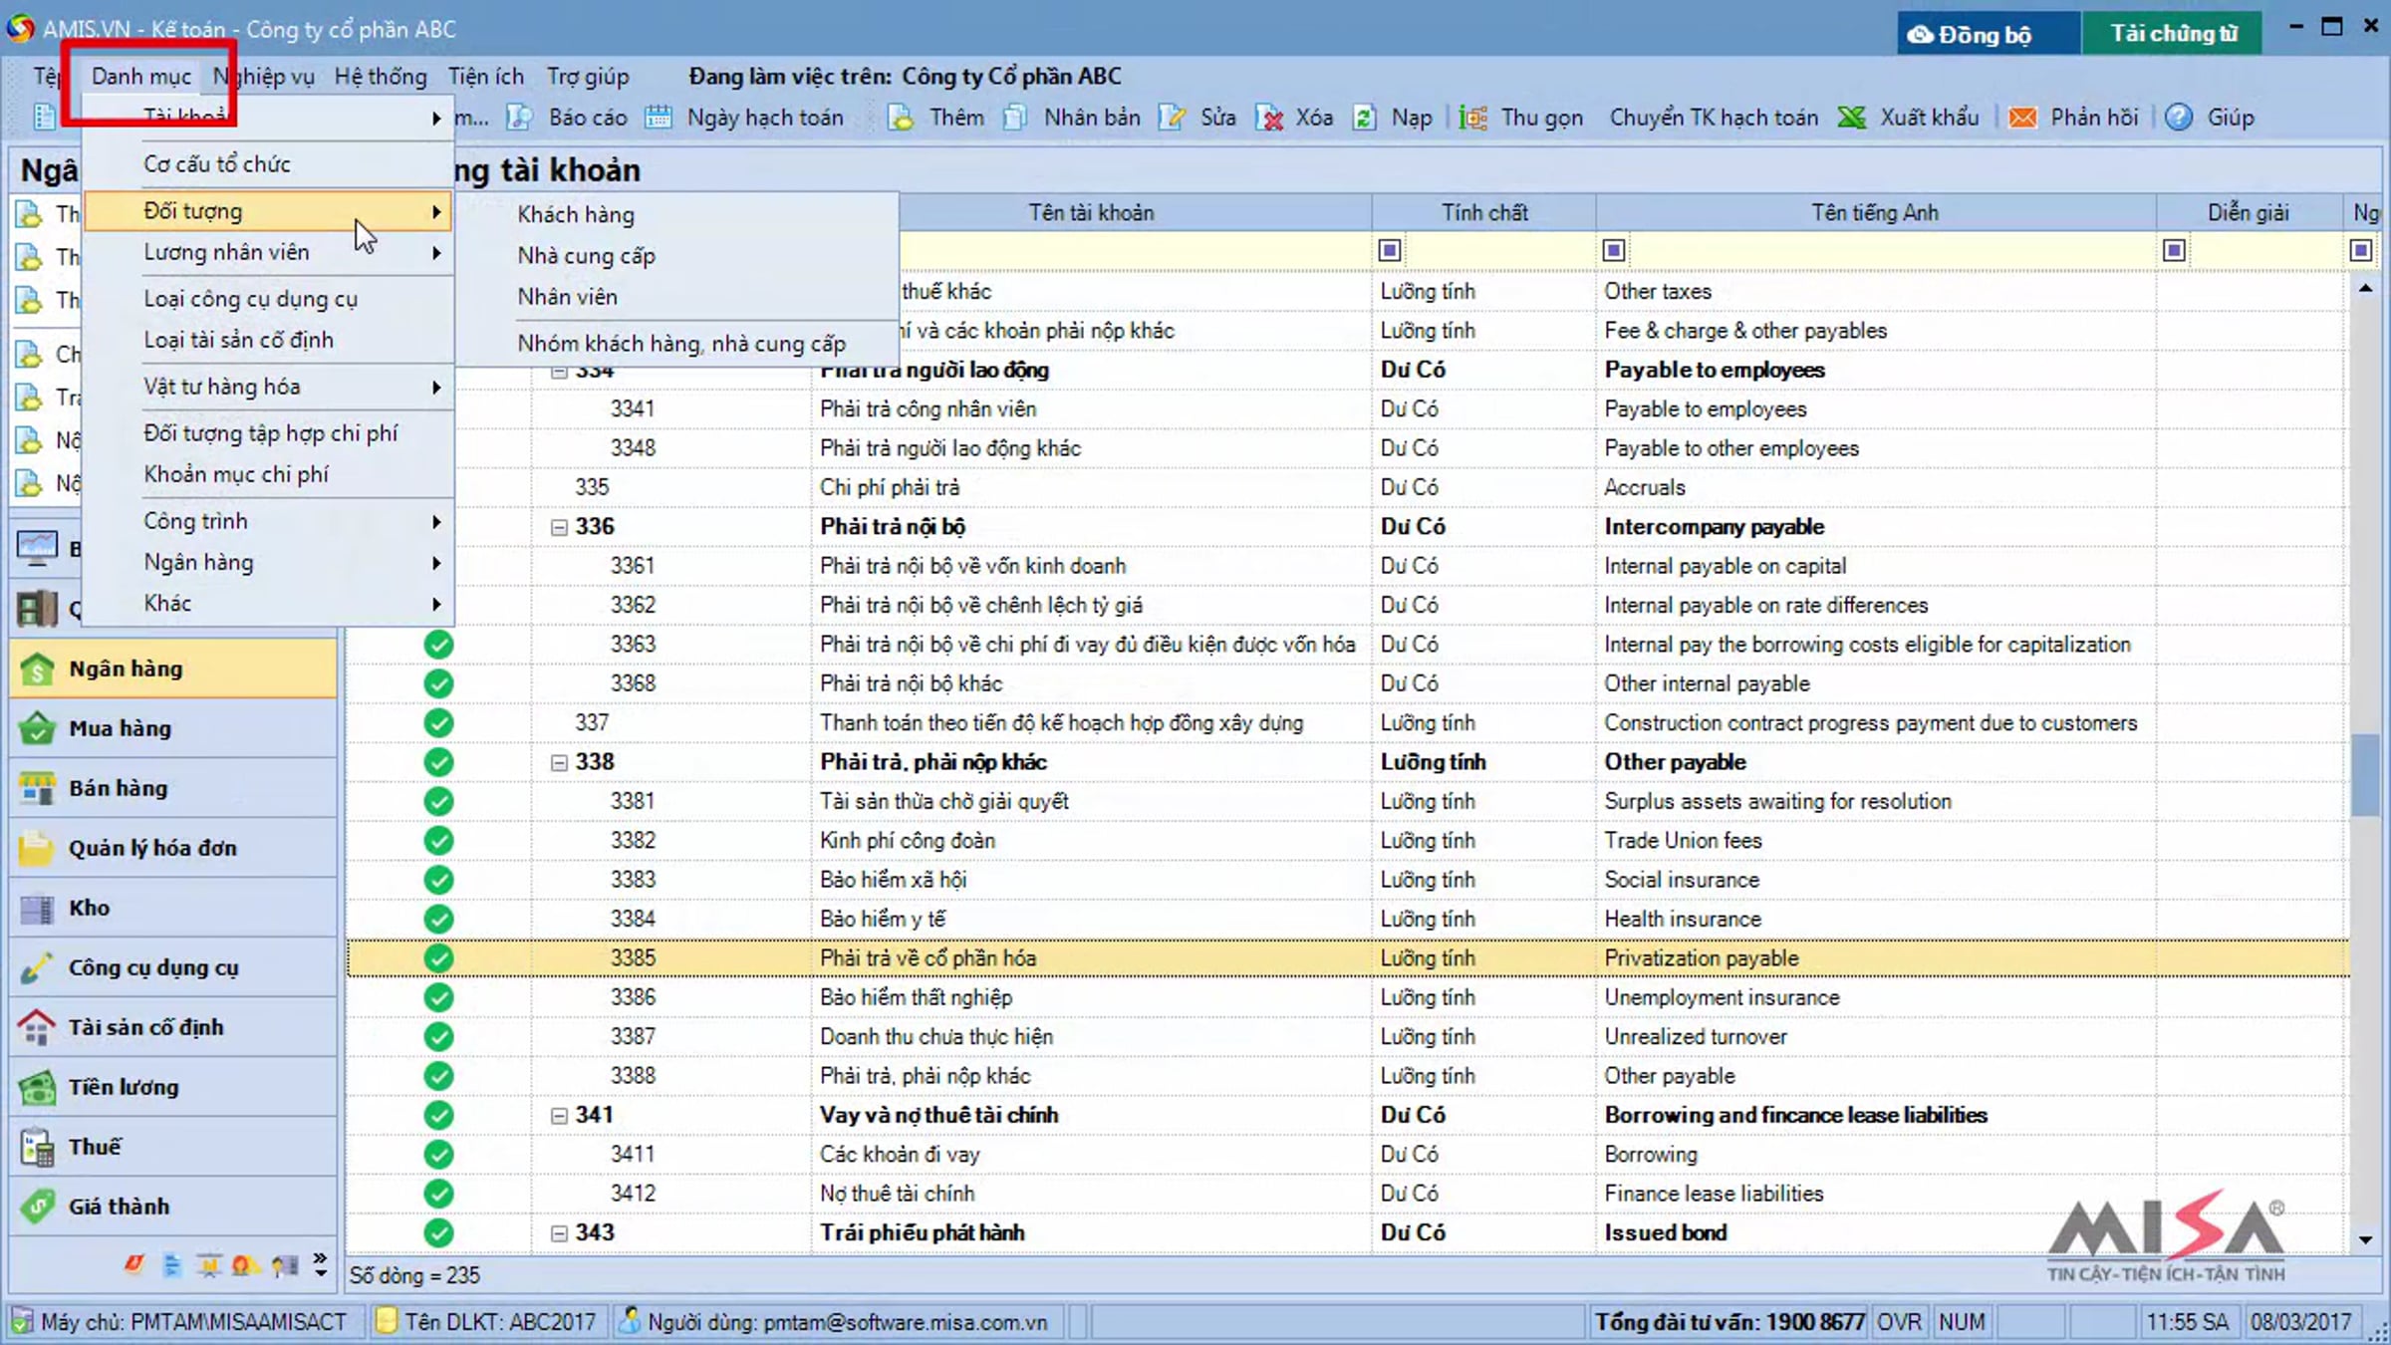Open the Tài sản cố định module
2391x1345 pixels.
point(174,1027)
